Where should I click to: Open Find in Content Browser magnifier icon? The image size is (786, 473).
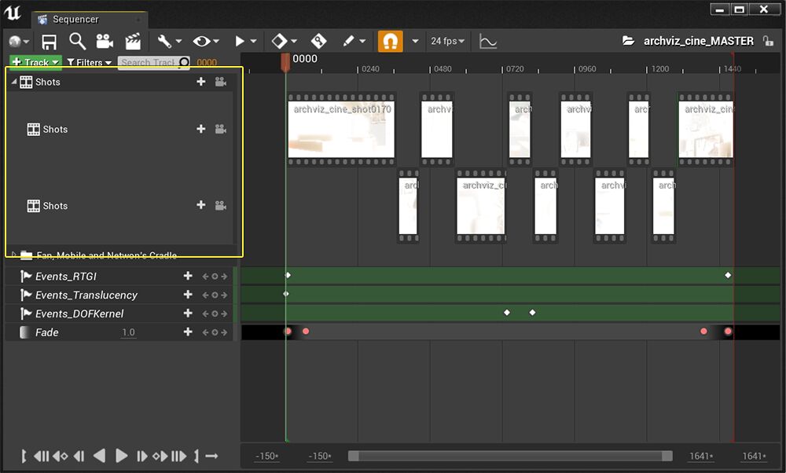coord(77,41)
